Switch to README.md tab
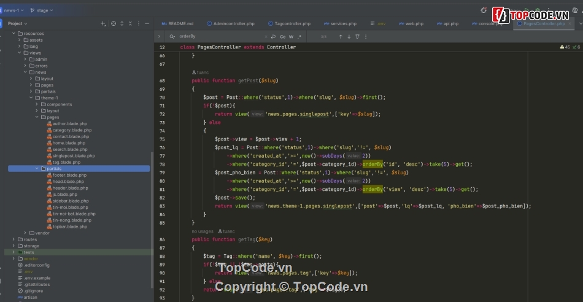Screen dimensions: 583x302 pyautogui.click(x=177, y=23)
